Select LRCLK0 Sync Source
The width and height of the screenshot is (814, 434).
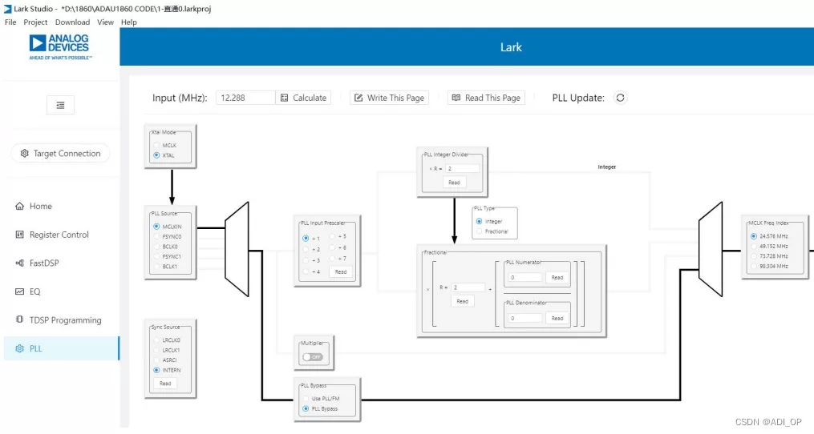click(x=156, y=340)
